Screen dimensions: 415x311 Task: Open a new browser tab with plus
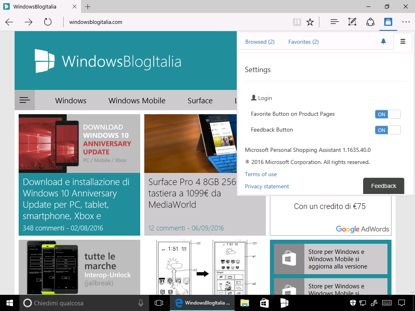coord(88,6)
